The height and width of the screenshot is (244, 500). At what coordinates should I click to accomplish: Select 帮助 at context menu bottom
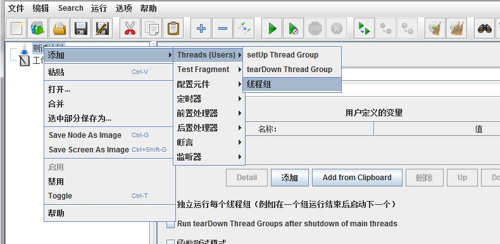109,213
